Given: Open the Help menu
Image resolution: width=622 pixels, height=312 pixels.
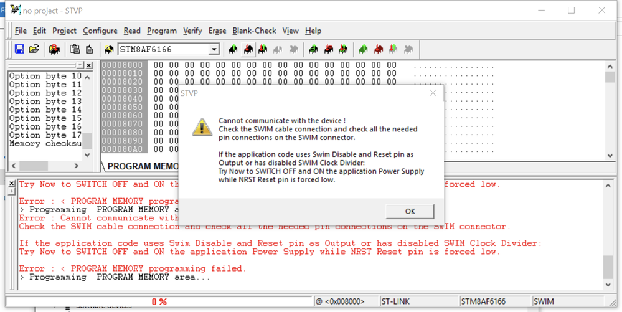Looking at the screenshot, I should [313, 31].
